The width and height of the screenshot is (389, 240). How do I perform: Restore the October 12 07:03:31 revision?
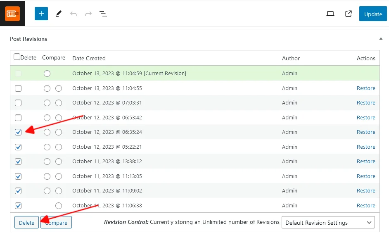(x=366, y=102)
